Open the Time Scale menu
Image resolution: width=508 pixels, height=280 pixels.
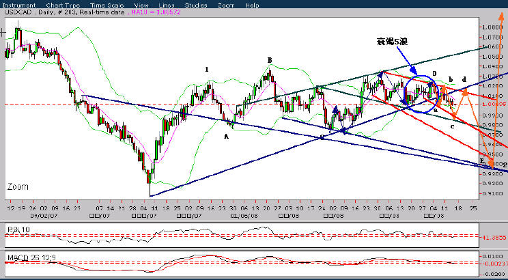106,5
